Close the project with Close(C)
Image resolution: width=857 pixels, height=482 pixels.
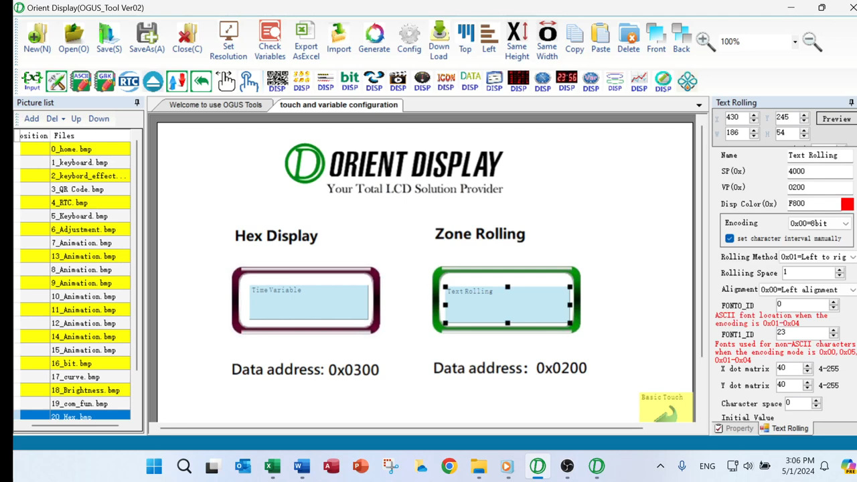point(187,38)
